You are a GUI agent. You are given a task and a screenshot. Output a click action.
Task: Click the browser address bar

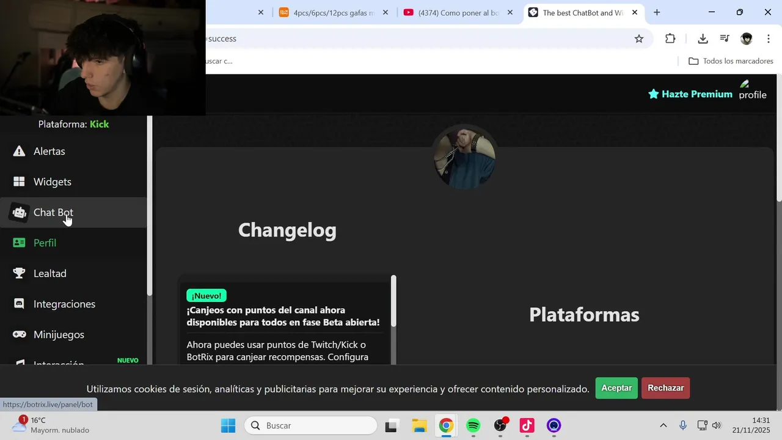pos(422,38)
